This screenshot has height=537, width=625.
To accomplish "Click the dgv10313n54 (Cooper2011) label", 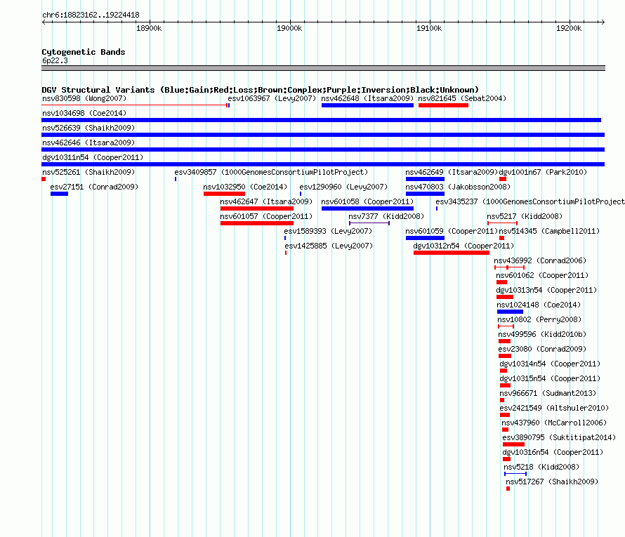I will coord(546,290).
